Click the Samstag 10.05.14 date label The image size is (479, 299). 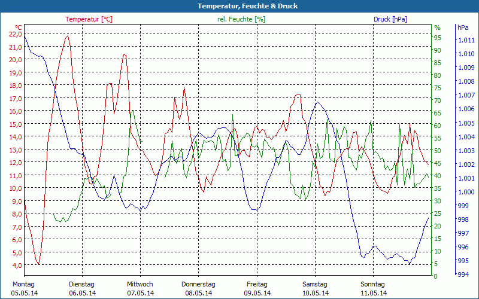pos(315,288)
